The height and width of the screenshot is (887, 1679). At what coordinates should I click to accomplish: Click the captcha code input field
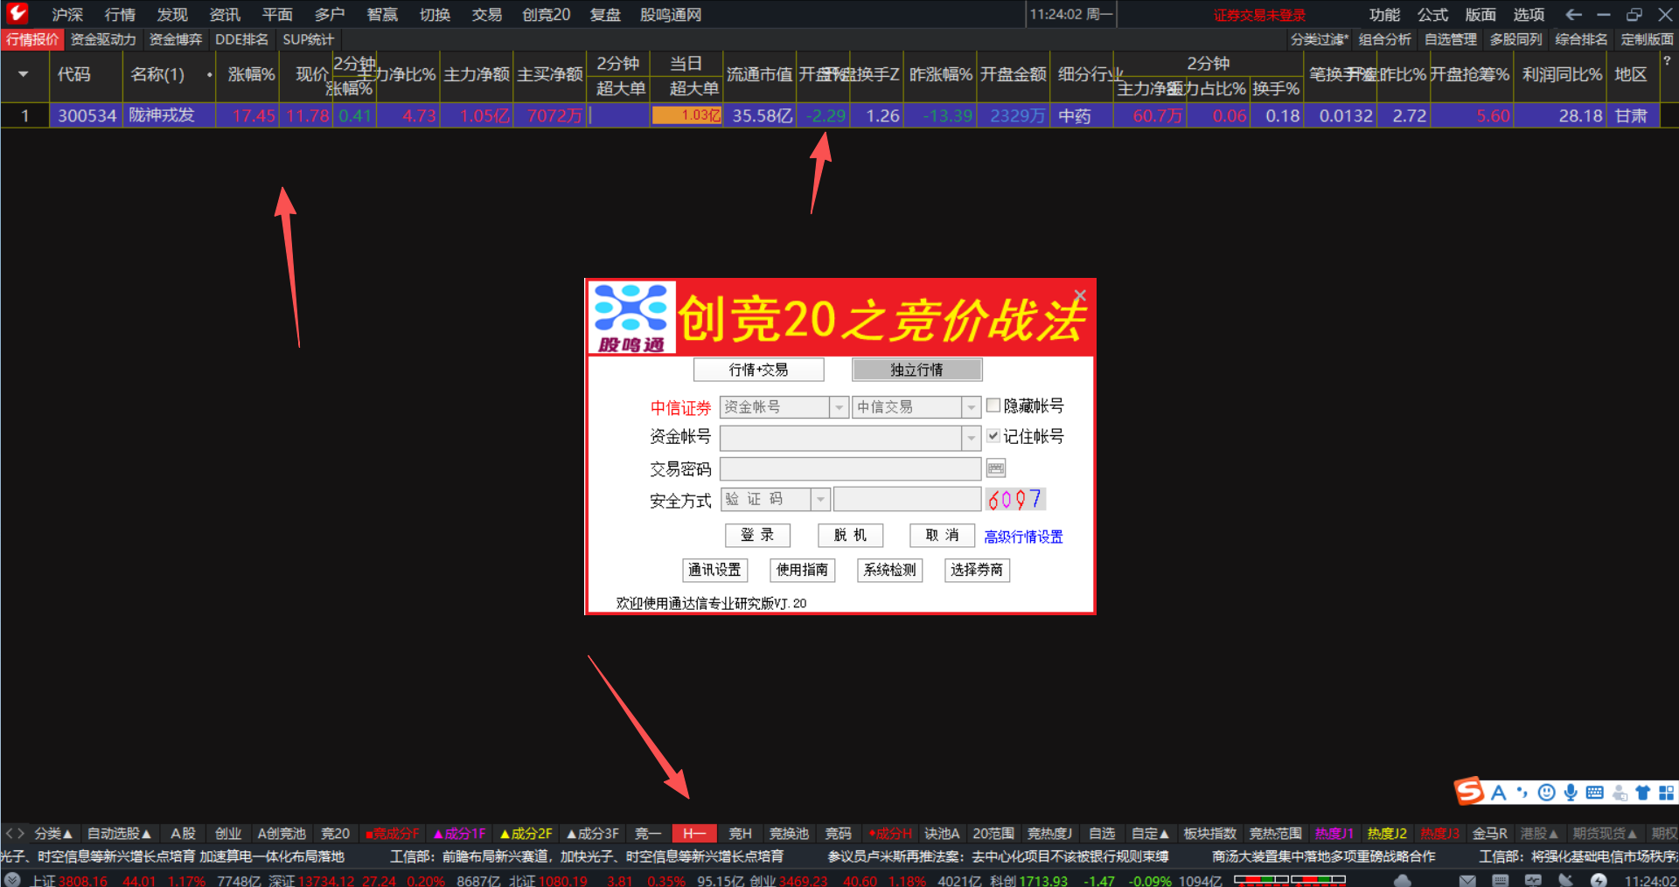(907, 499)
